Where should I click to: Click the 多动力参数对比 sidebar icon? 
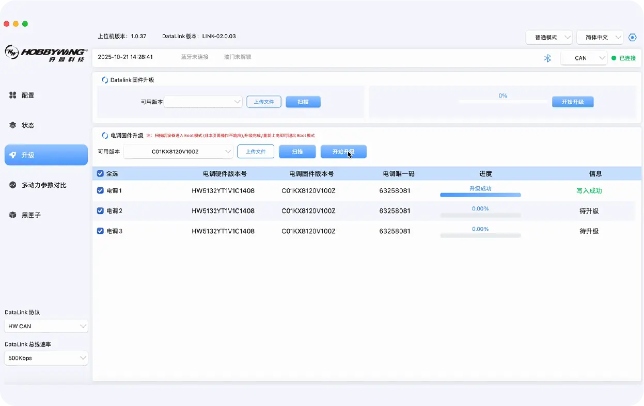point(13,185)
